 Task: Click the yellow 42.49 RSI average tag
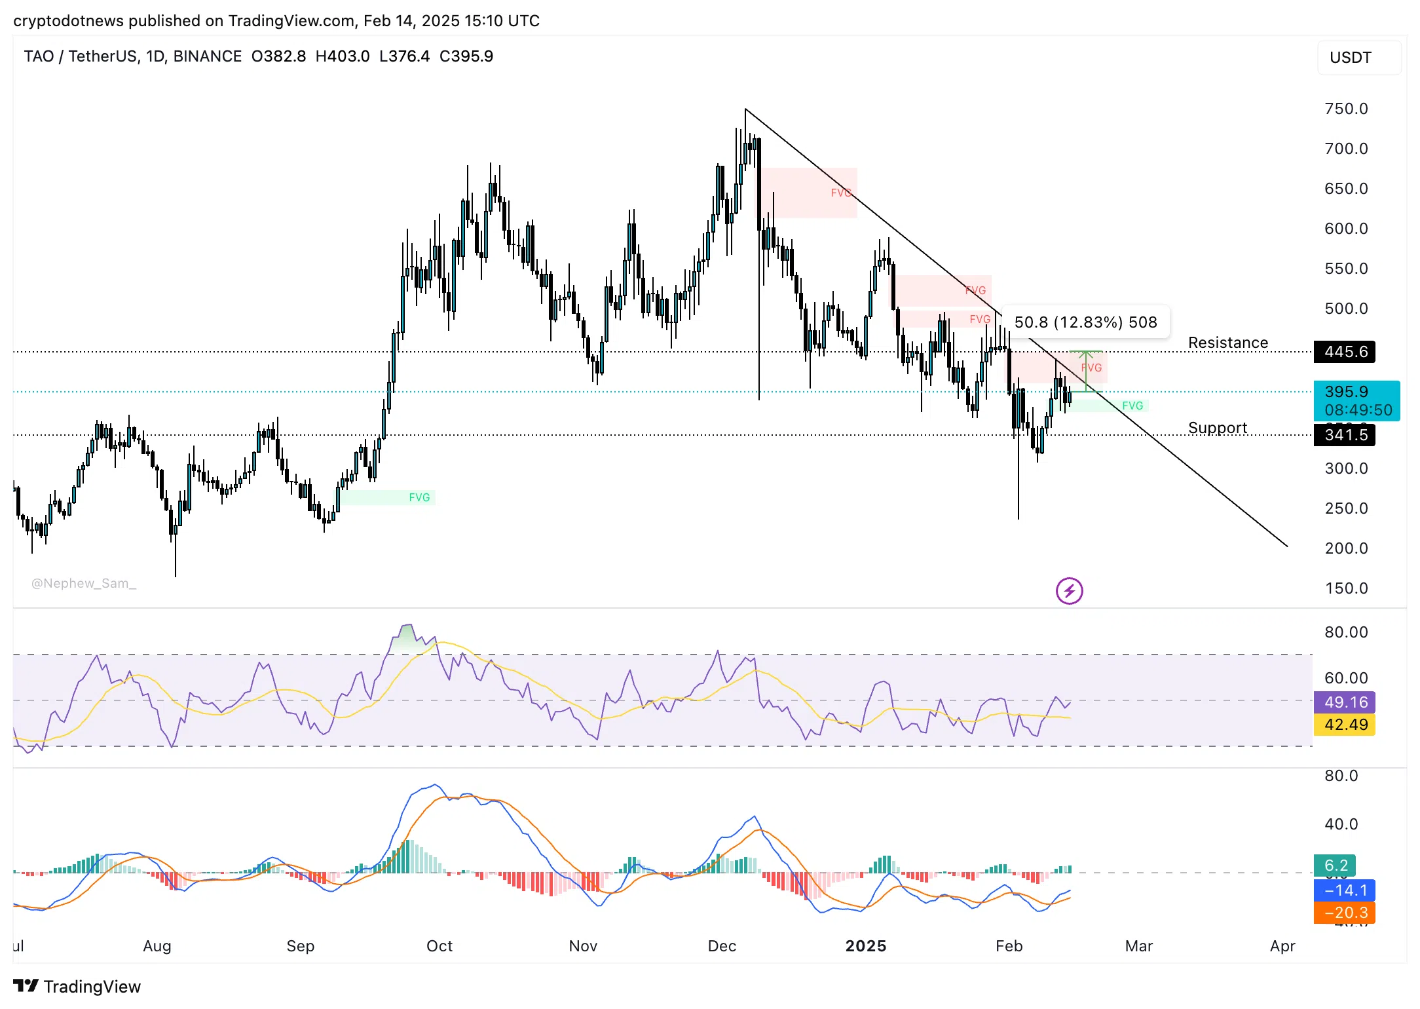click(x=1345, y=725)
